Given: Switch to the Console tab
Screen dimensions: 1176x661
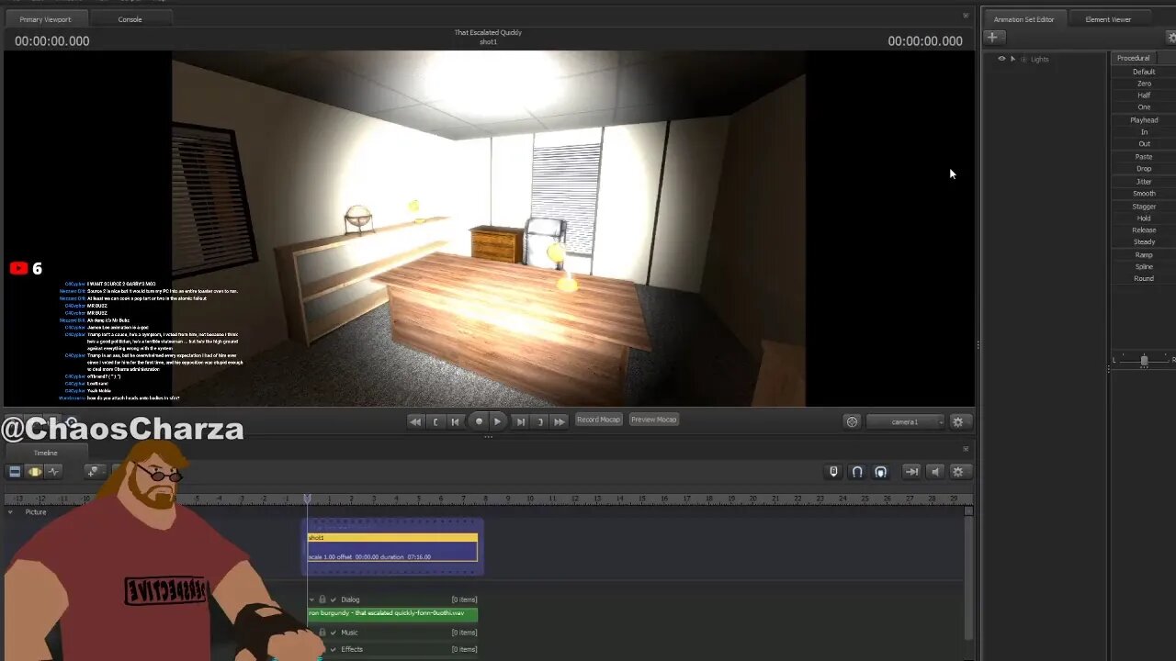Looking at the screenshot, I should click(x=130, y=18).
